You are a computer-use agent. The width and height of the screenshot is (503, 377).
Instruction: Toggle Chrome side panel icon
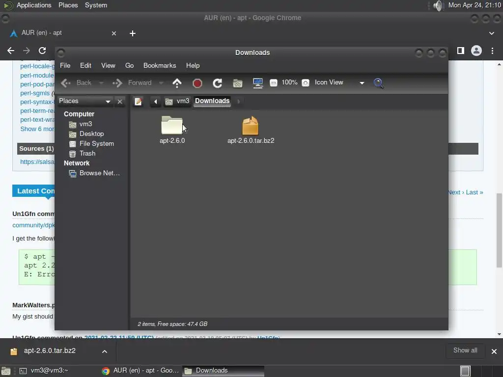461,51
